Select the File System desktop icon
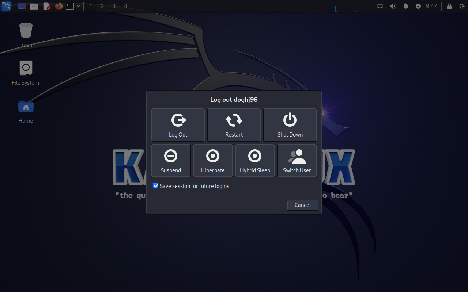 pos(26,73)
